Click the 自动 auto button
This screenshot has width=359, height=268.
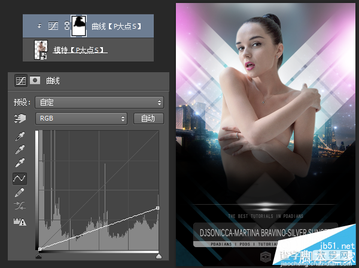[148, 118]
